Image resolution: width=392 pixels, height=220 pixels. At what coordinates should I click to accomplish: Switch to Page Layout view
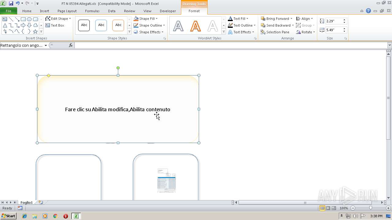(328, 208)
